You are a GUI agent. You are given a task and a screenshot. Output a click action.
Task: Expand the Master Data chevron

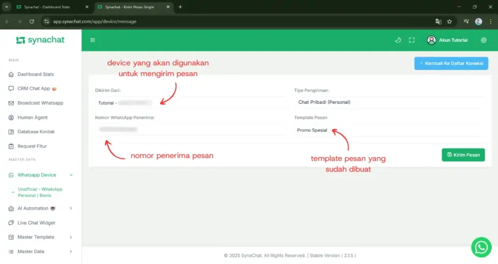pos(71,251)
